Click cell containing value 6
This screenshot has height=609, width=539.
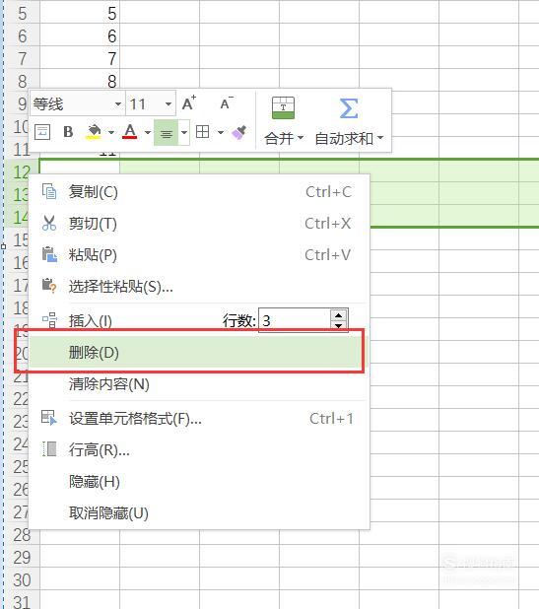pyautogui.click(x=80, y=36)
